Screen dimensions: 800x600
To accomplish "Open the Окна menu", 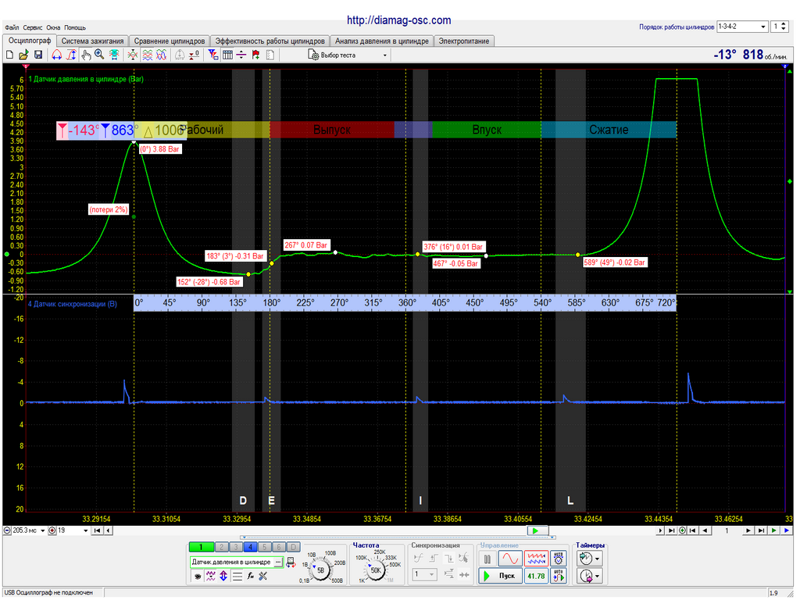I will tap(53, 27).
